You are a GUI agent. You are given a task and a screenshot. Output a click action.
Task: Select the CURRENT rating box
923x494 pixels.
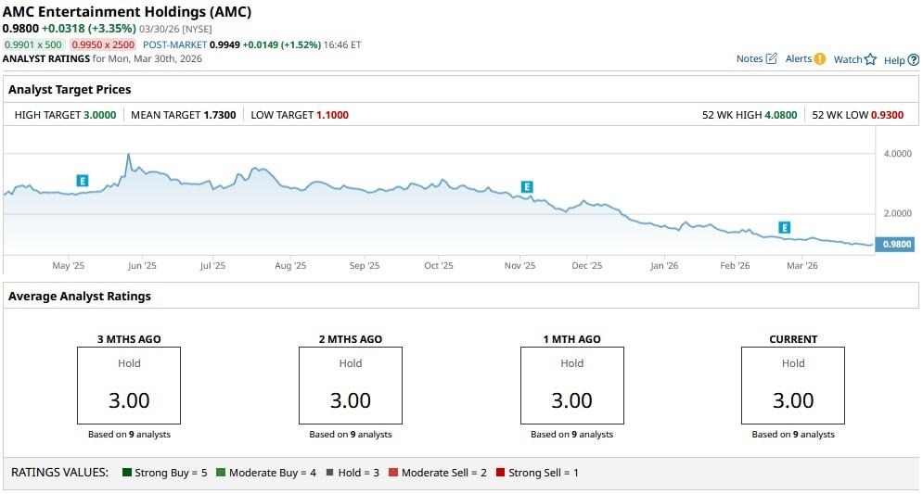[793, 386]
